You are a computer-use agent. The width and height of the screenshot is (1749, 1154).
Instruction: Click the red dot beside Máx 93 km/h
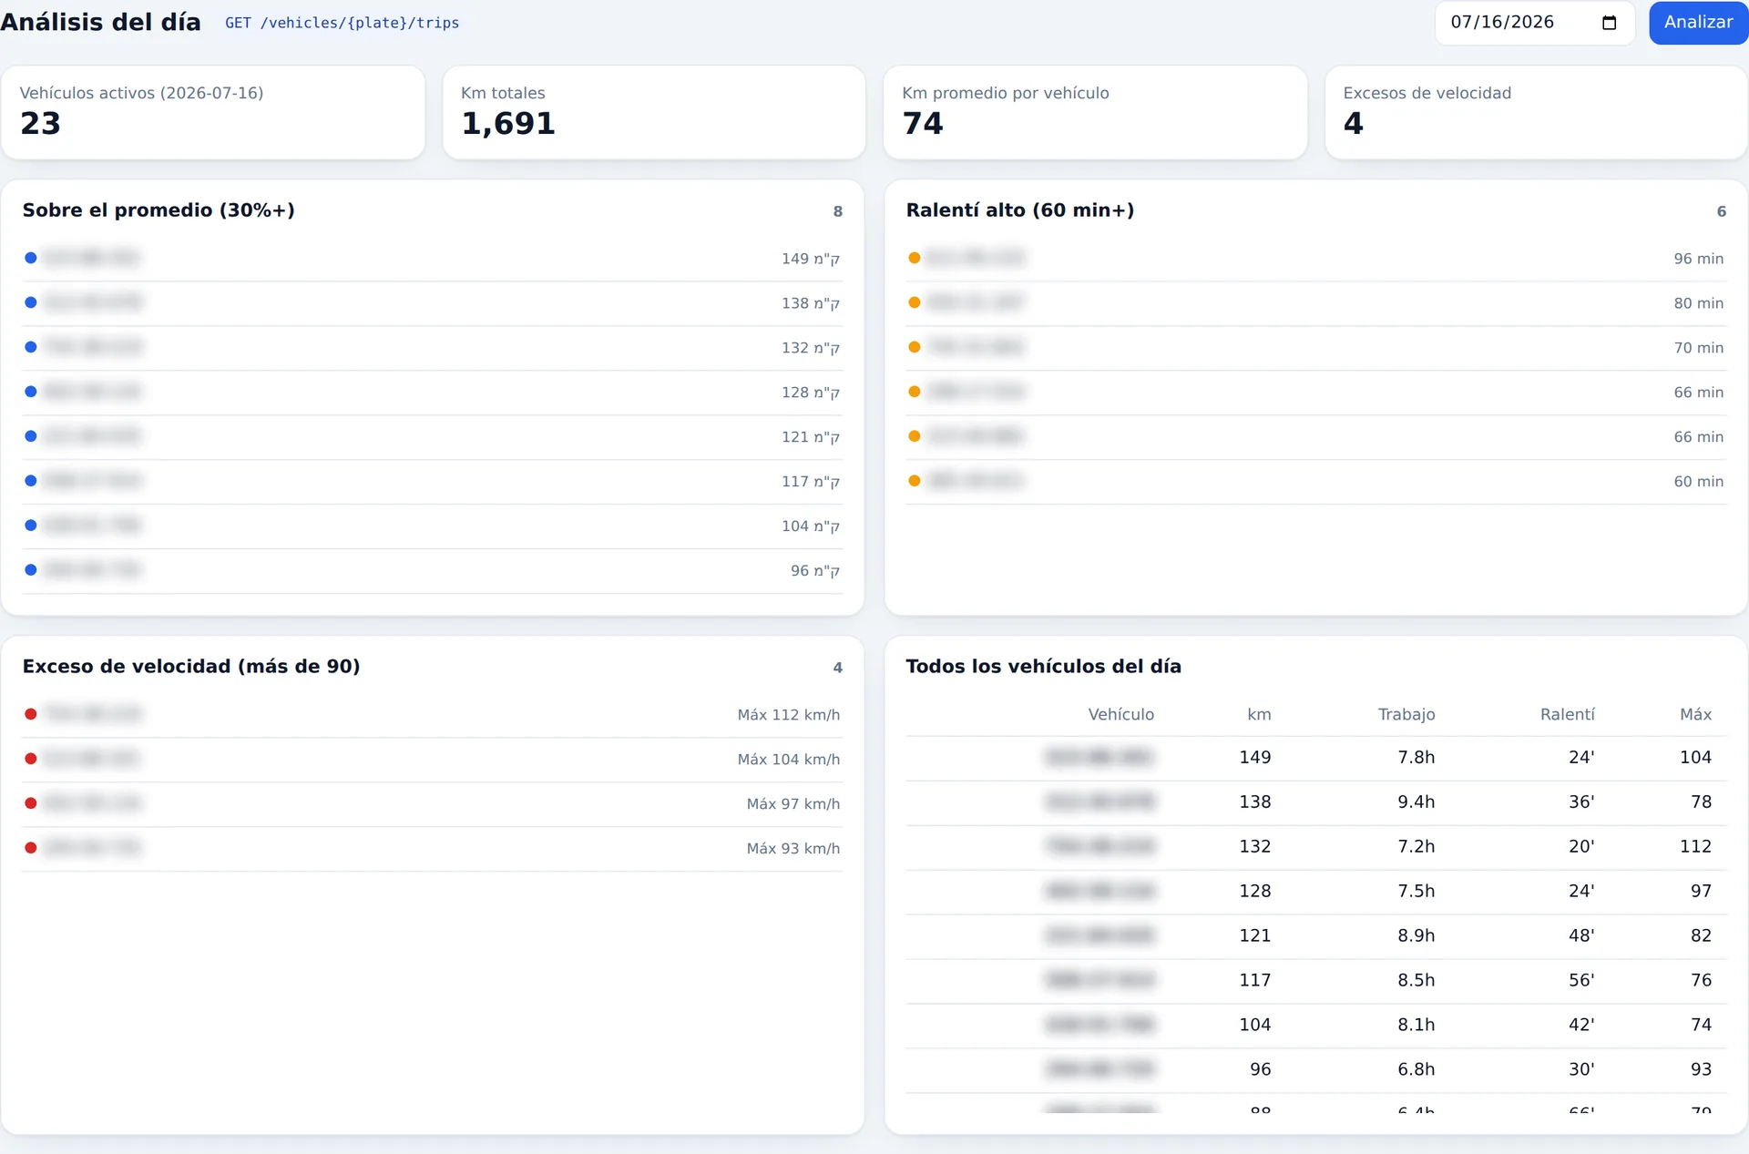[31, 848]
